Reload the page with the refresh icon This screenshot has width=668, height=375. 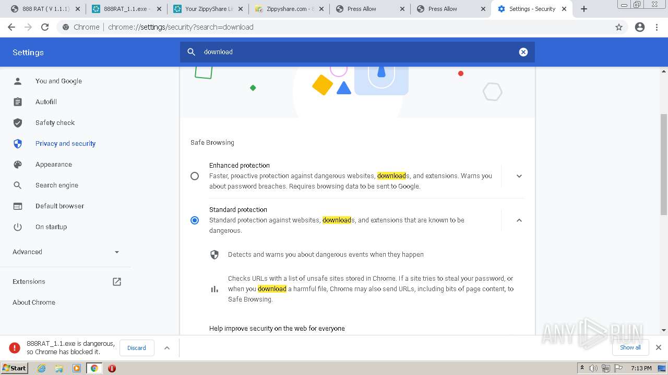(x=45, y=27)
